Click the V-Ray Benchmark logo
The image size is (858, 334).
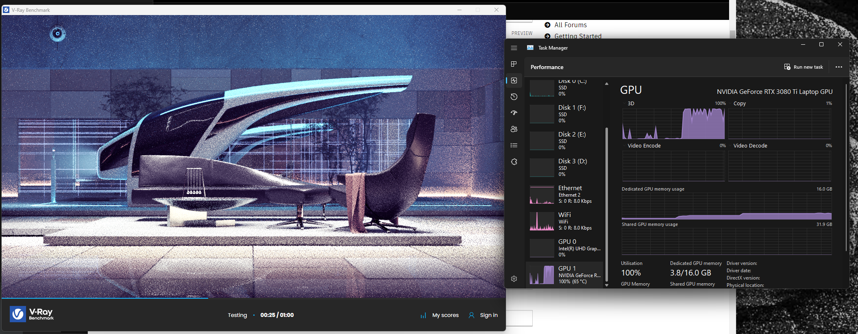click(x=32, y=314)
